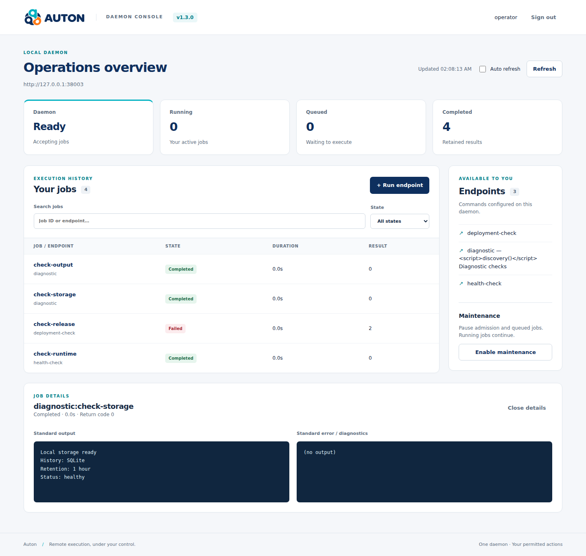
Task: Click the DURATION column header
Action: click(285, 246)
